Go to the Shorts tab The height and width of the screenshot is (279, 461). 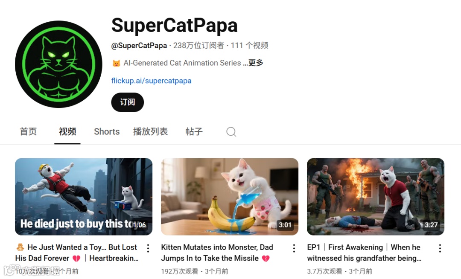point(107,131)
